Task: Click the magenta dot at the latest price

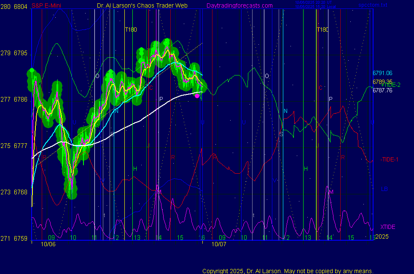Action: tap(197, 96)
